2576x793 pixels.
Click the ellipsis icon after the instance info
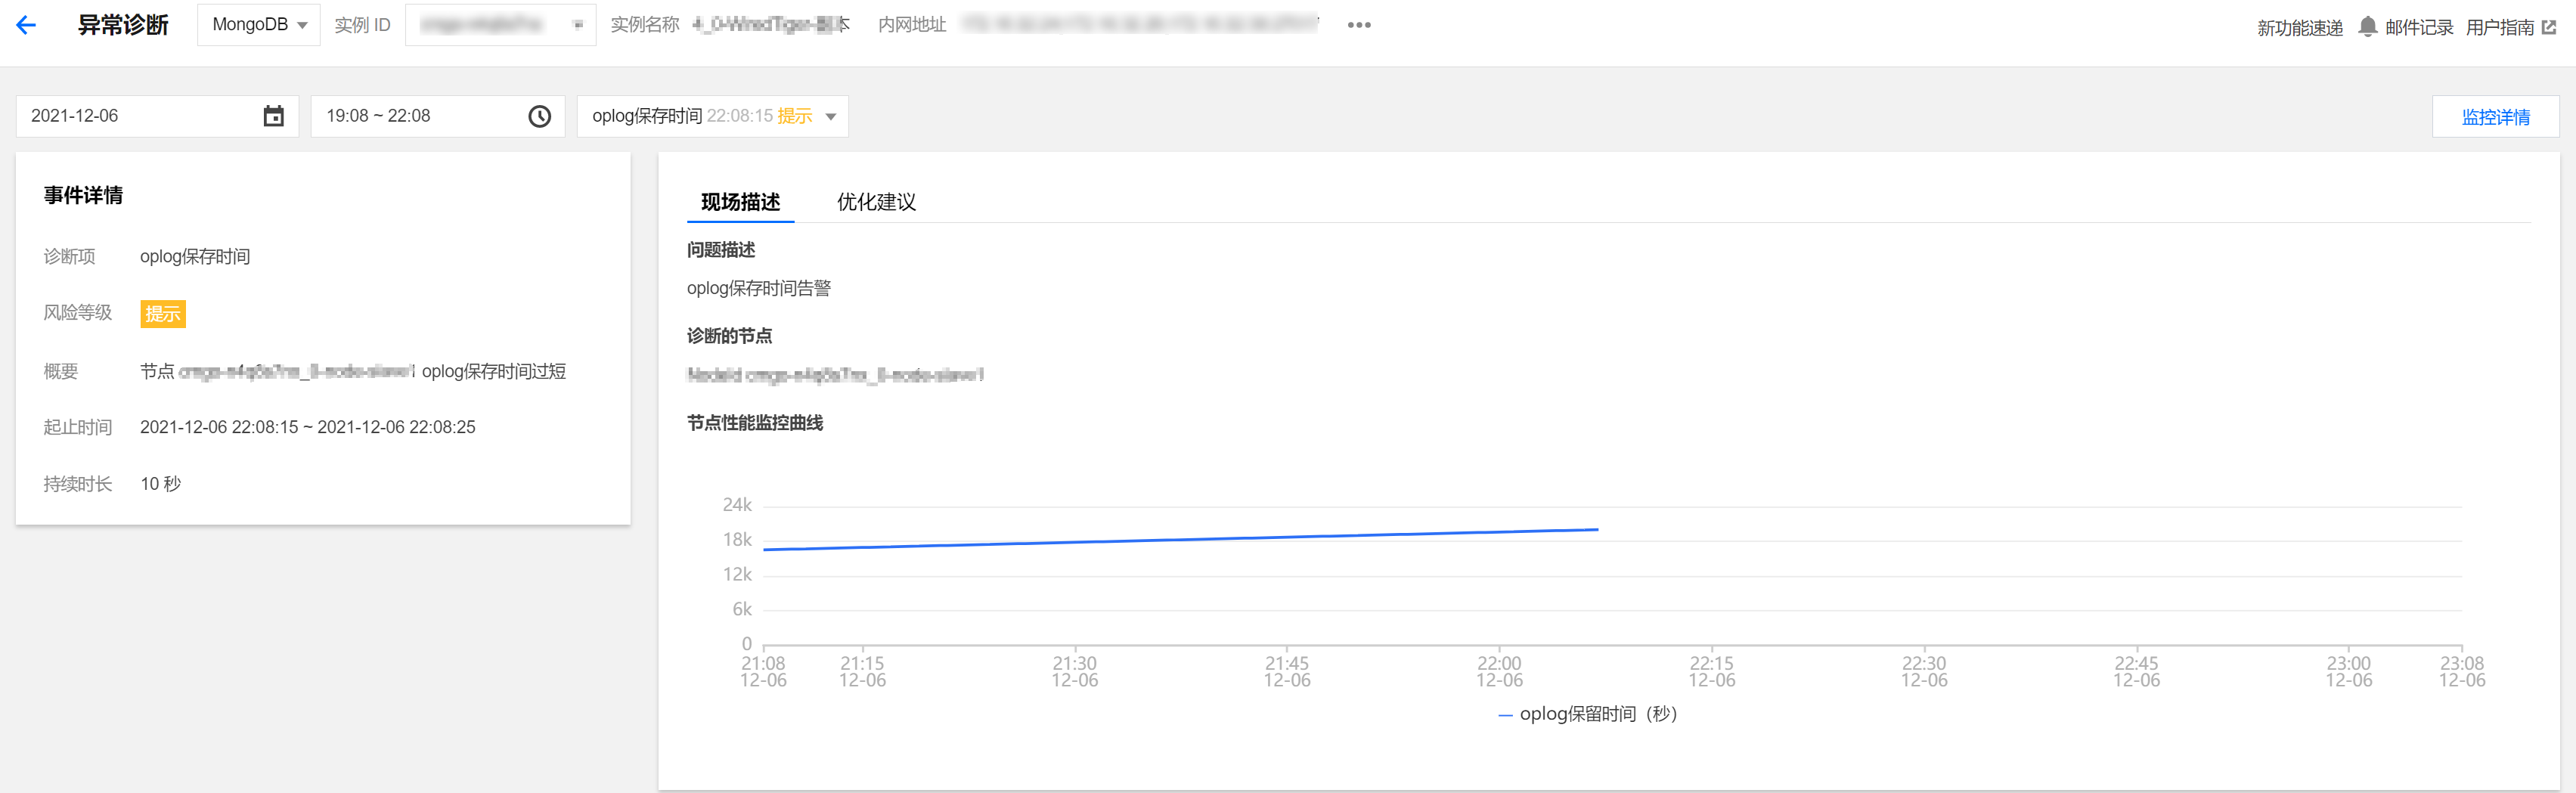coord(1359,25)
